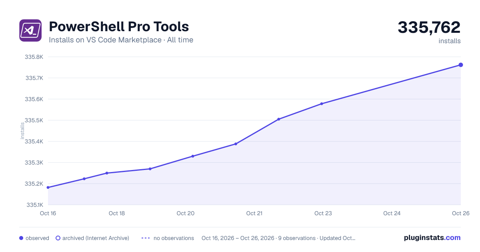This screenshot has width=480, height=252.
Task: Click the Oct 20 x-axis label
Action: (186, 213)
